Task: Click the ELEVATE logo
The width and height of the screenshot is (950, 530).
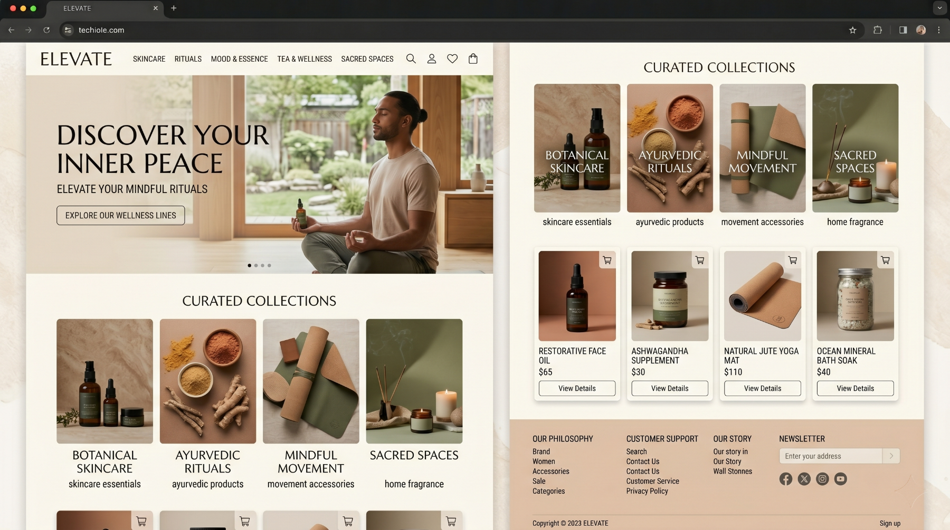Action: [x=76, y=59]
